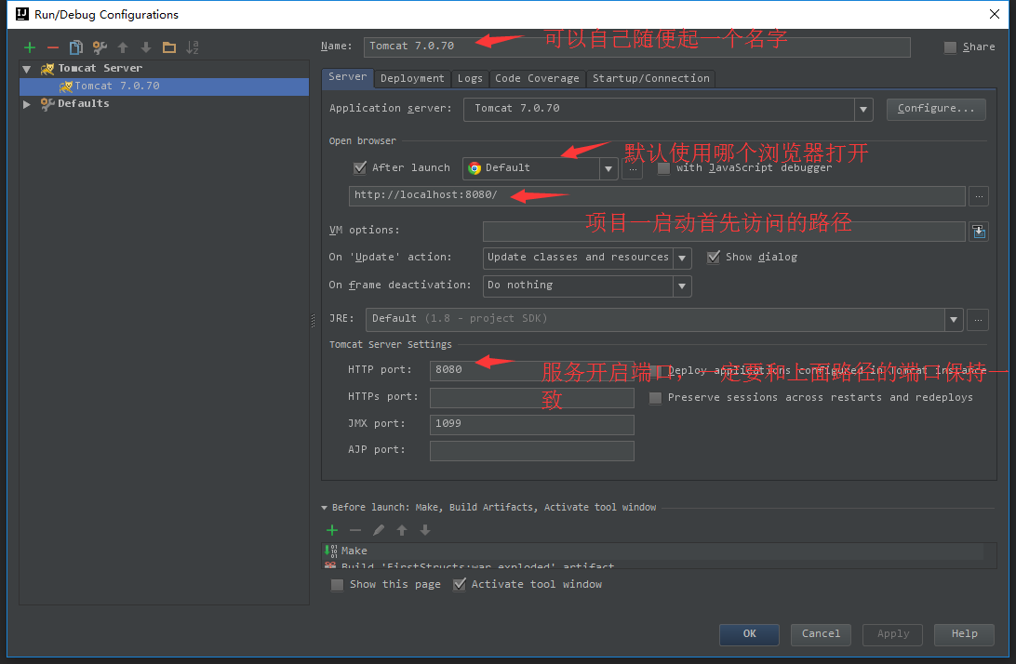Create a new configuration folder
This screenshot has width=1016, height=664.
(x=169, y=47)
